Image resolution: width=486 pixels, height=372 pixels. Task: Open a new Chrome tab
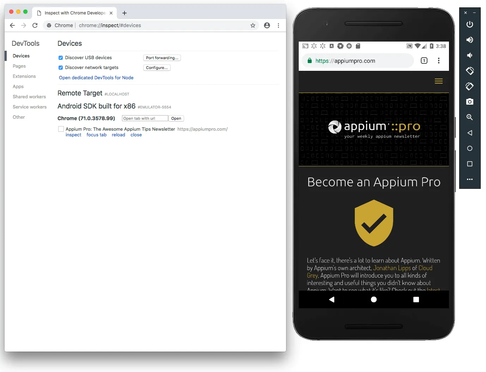coord(124,13)
